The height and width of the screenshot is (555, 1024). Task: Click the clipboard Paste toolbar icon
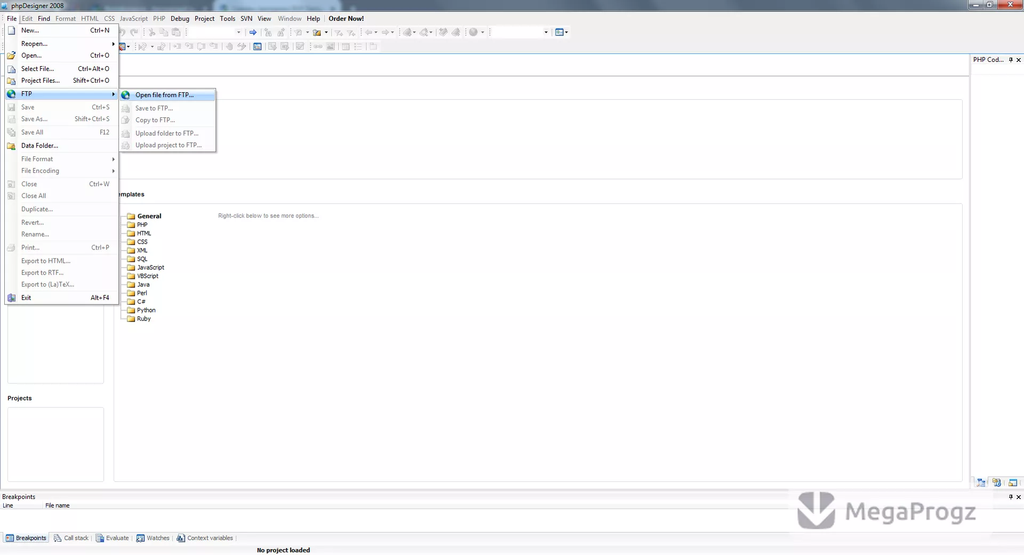177,33
